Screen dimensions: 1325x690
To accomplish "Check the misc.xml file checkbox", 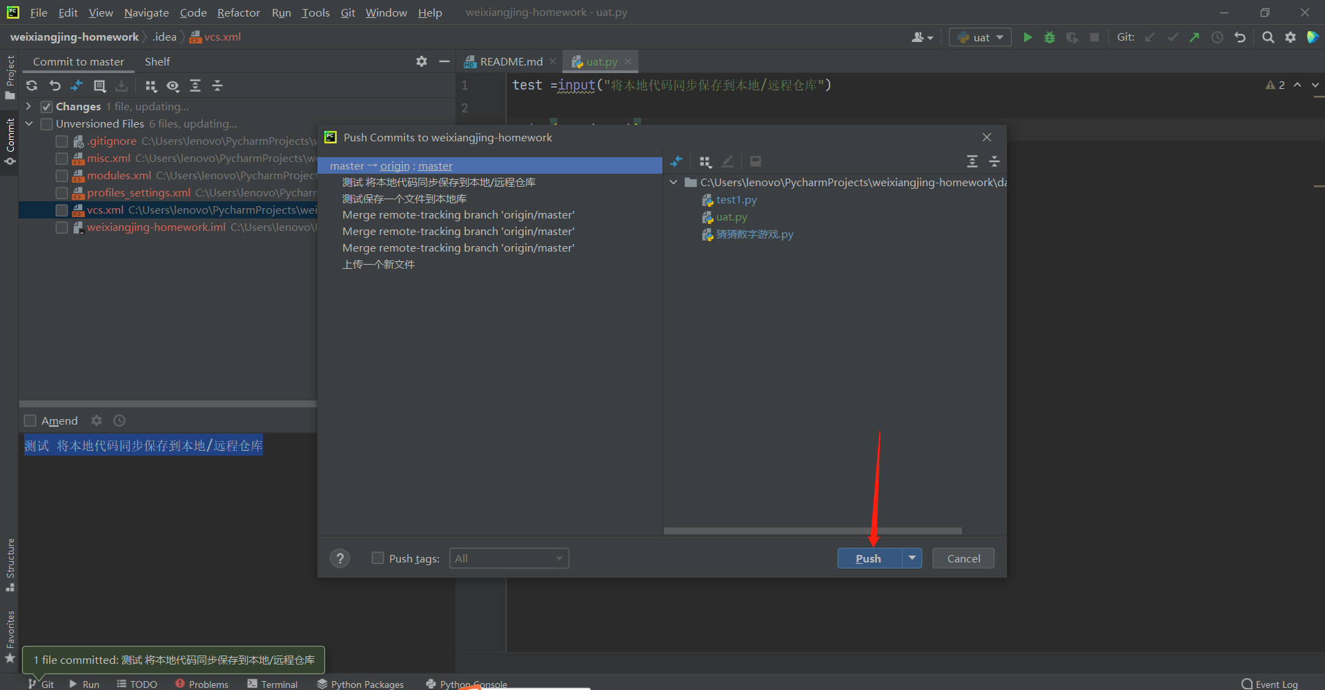I will pos(61,159).
